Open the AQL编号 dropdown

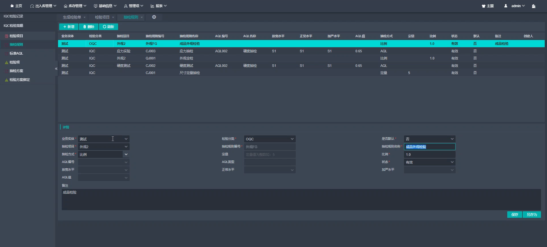[104, 162]
